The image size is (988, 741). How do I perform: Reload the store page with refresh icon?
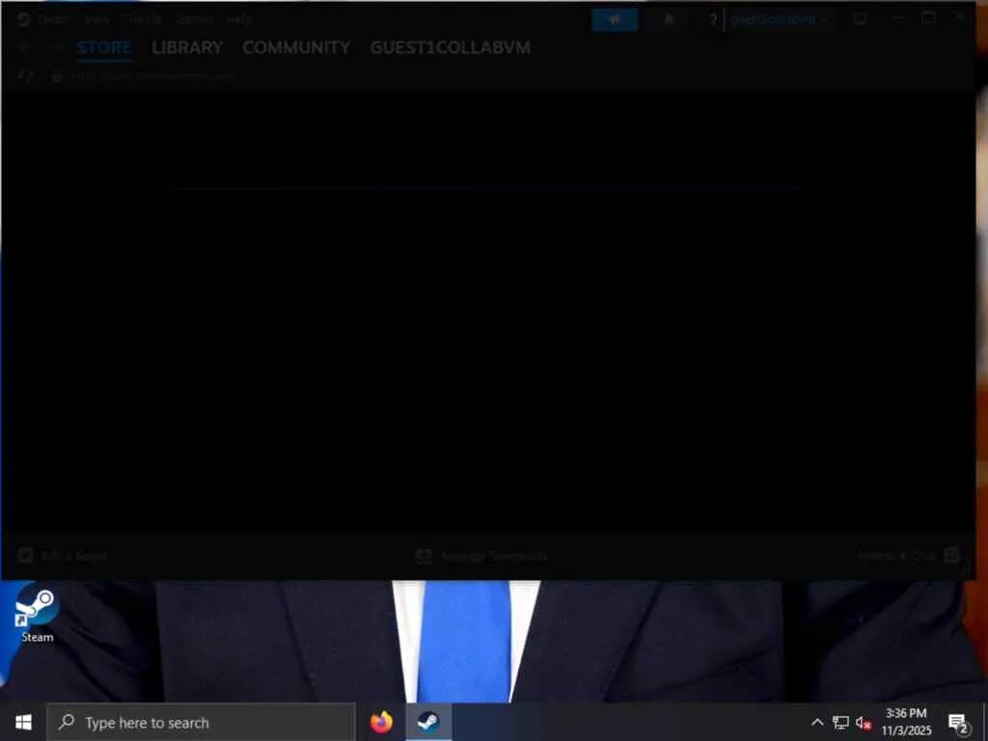[x=25, y=76]
